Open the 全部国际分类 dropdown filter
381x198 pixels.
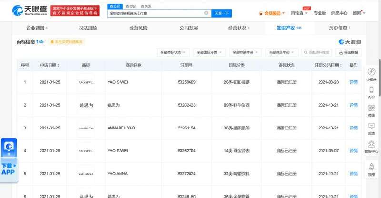[x=209, y=52]
